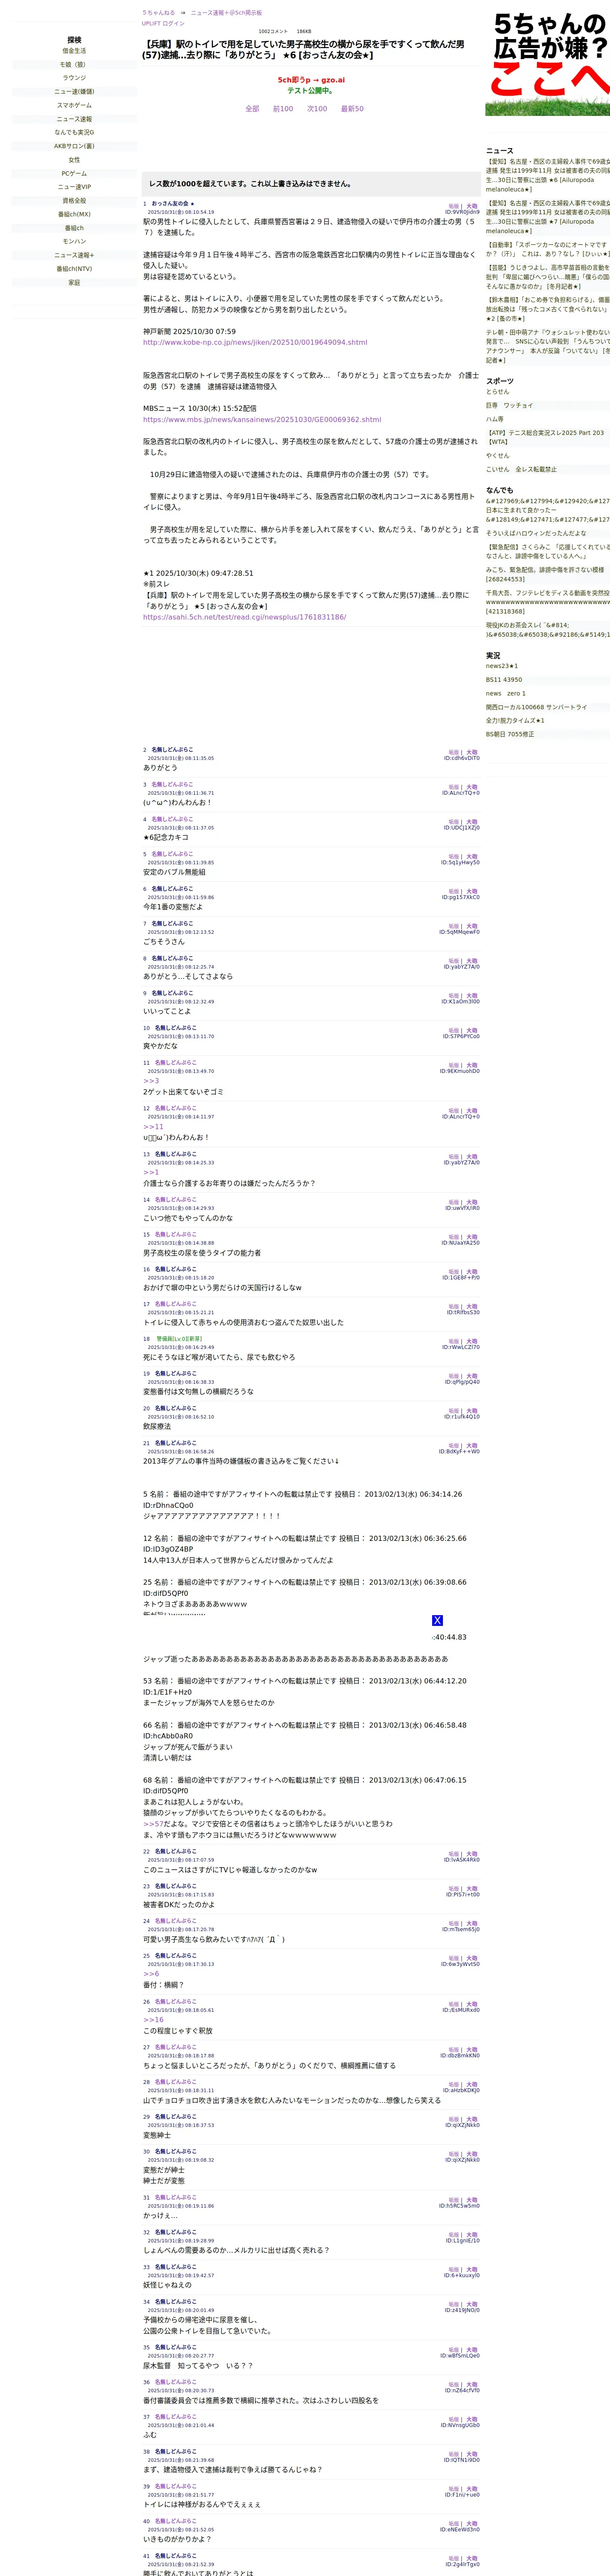610x2576 pixels.
Task: Open 関西ローカル100668 サンバートライ thread
Action: pos(537,707)
